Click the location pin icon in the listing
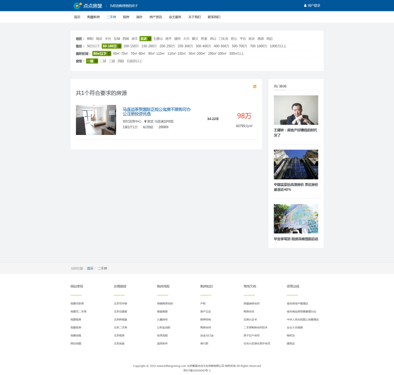The image size is (394, 375). [145, 121]
